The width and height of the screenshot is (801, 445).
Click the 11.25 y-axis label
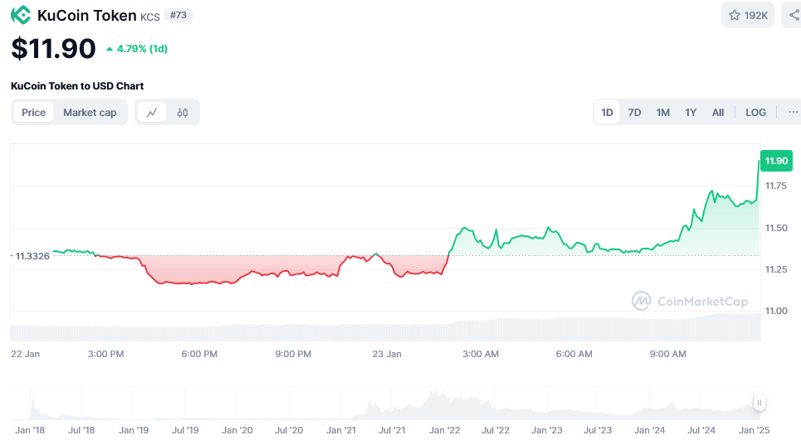776,269
